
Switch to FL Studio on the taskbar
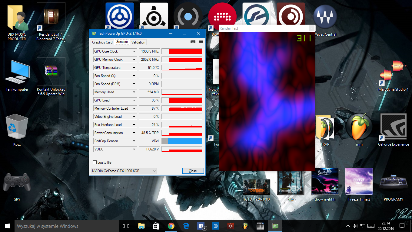245,226
